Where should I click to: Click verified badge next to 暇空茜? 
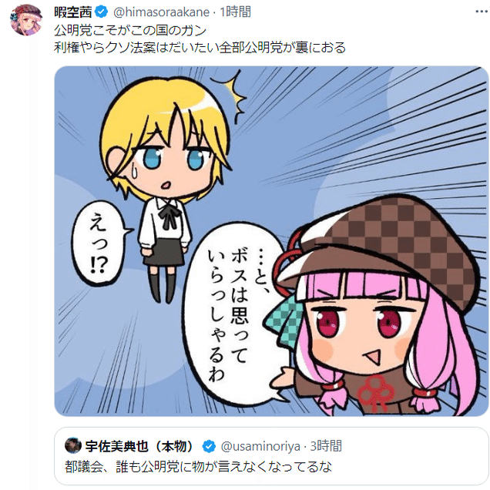tap(101, 12)
